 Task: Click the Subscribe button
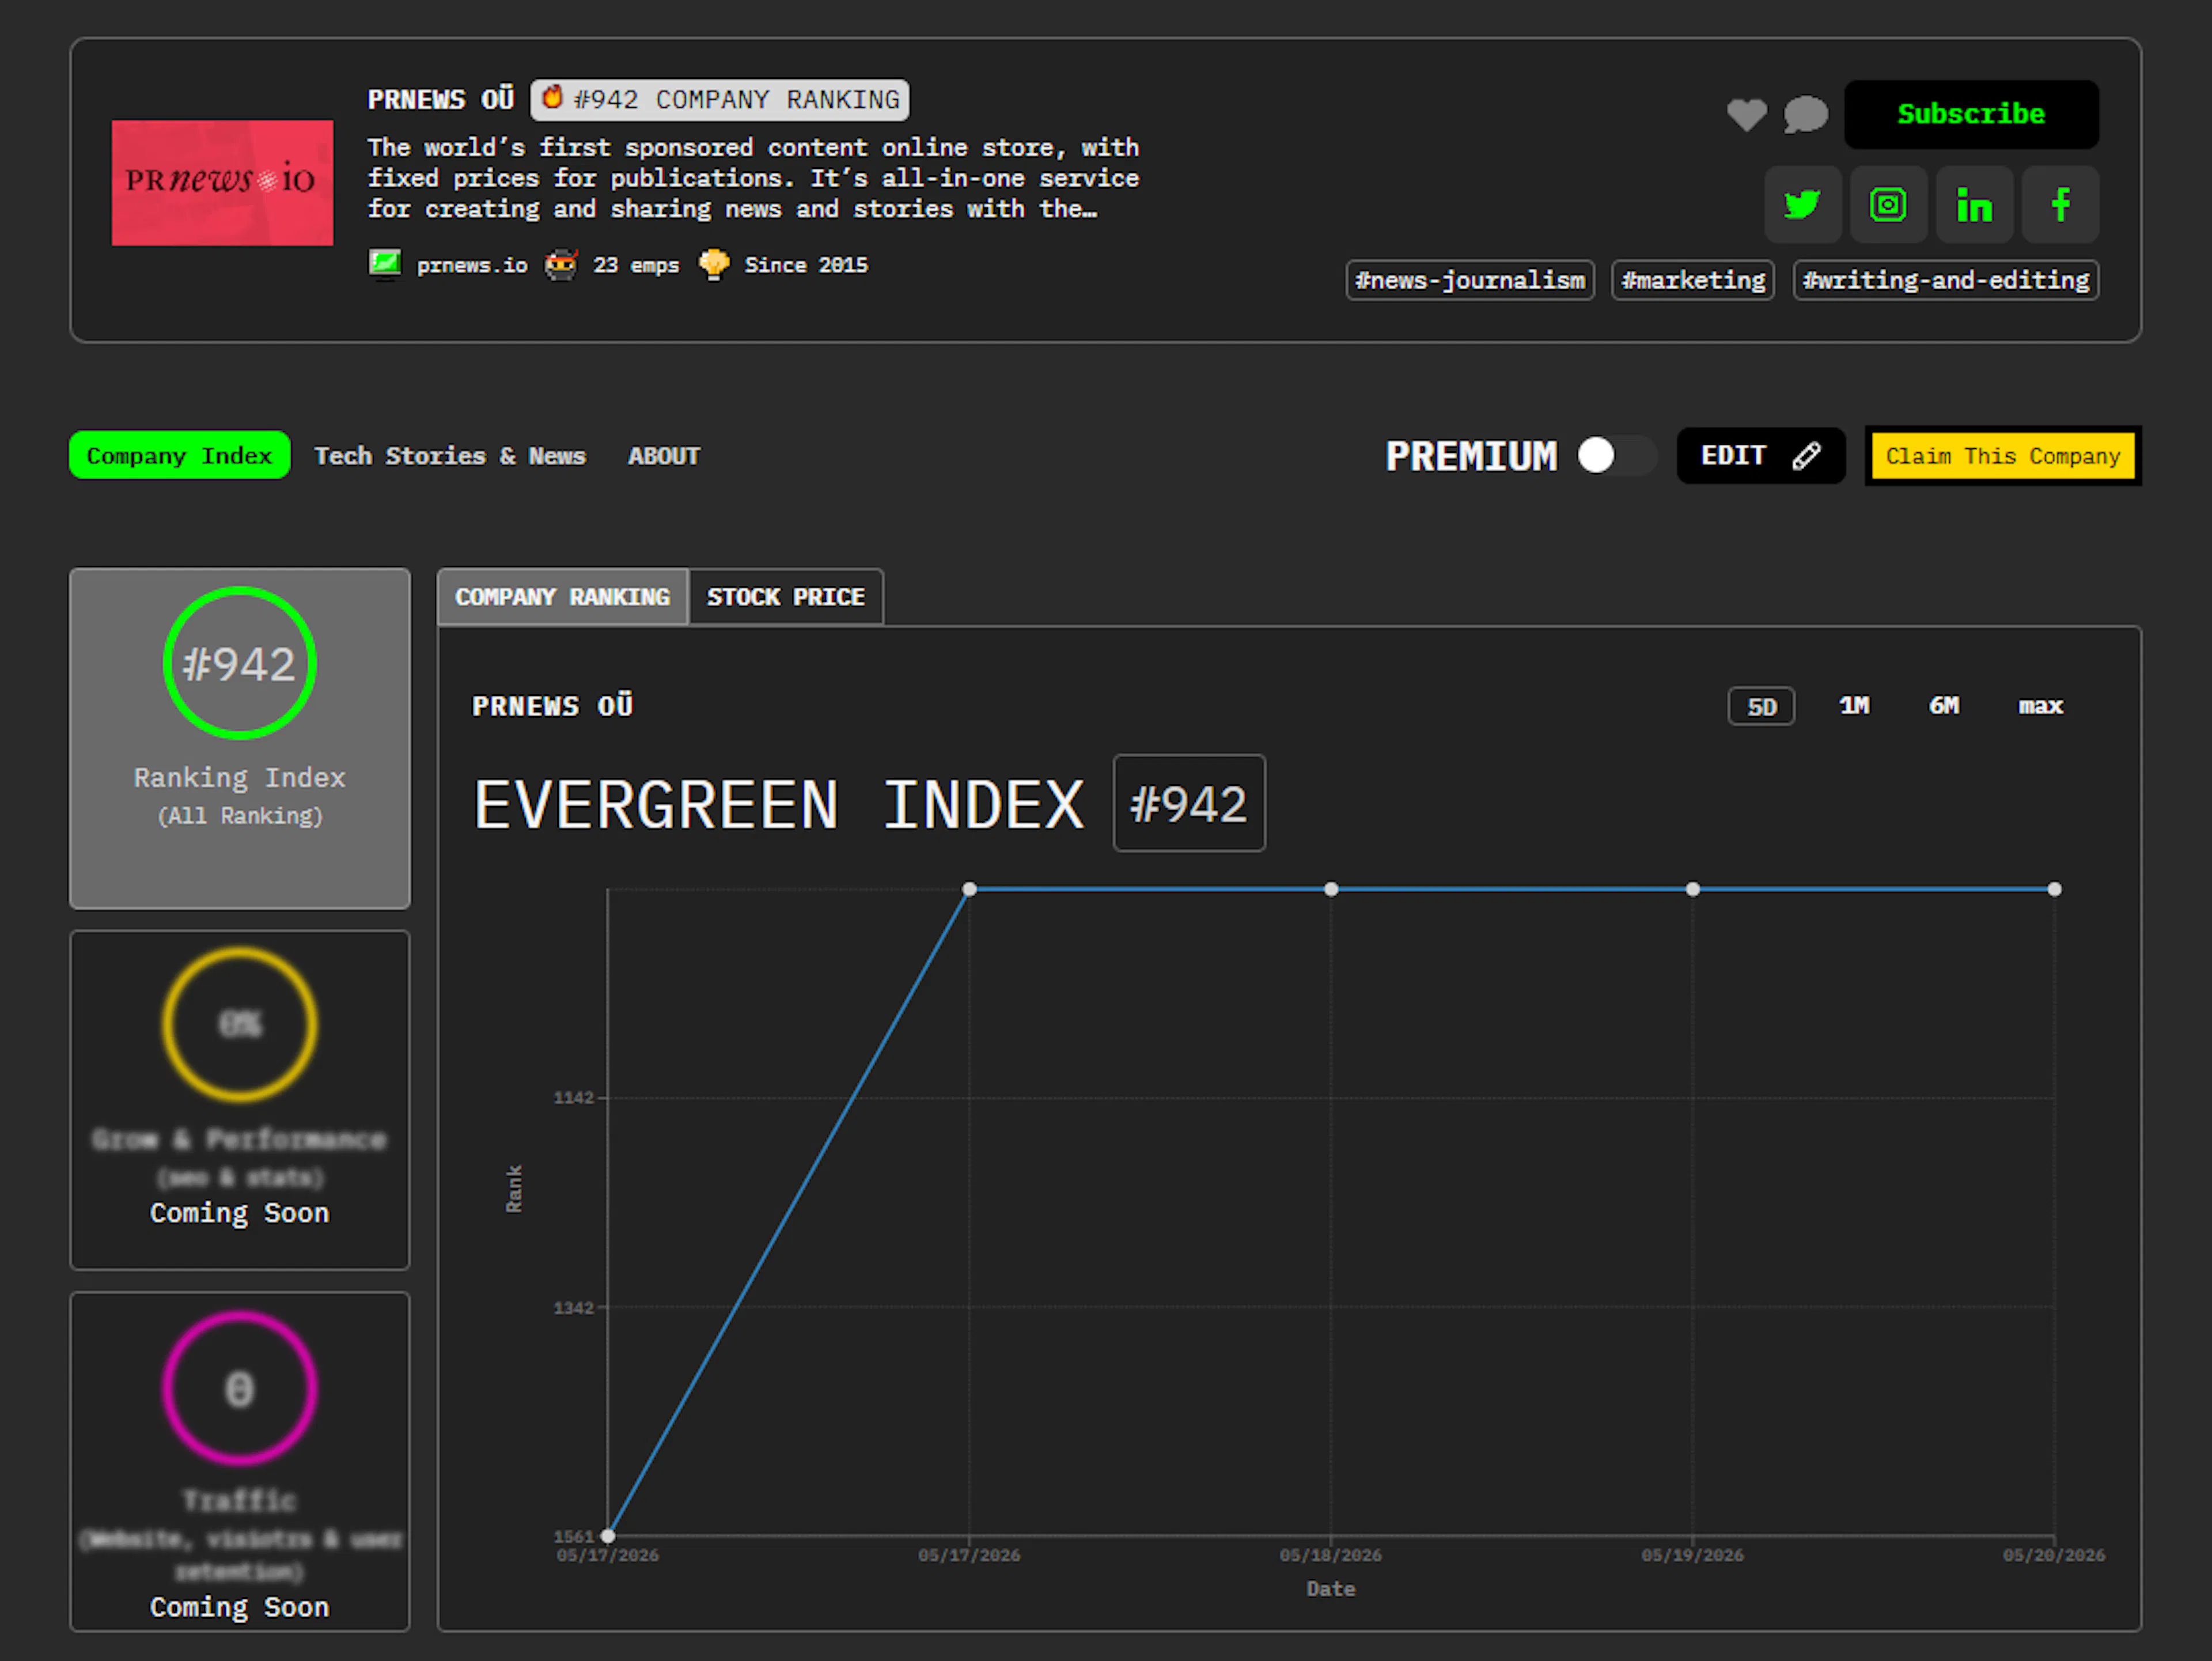pyautogui.click(x=1971, y=114)
